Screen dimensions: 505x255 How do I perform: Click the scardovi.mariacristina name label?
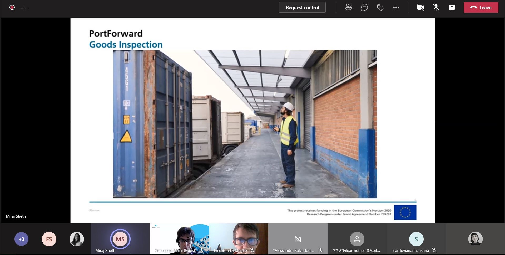pos(410,251)
